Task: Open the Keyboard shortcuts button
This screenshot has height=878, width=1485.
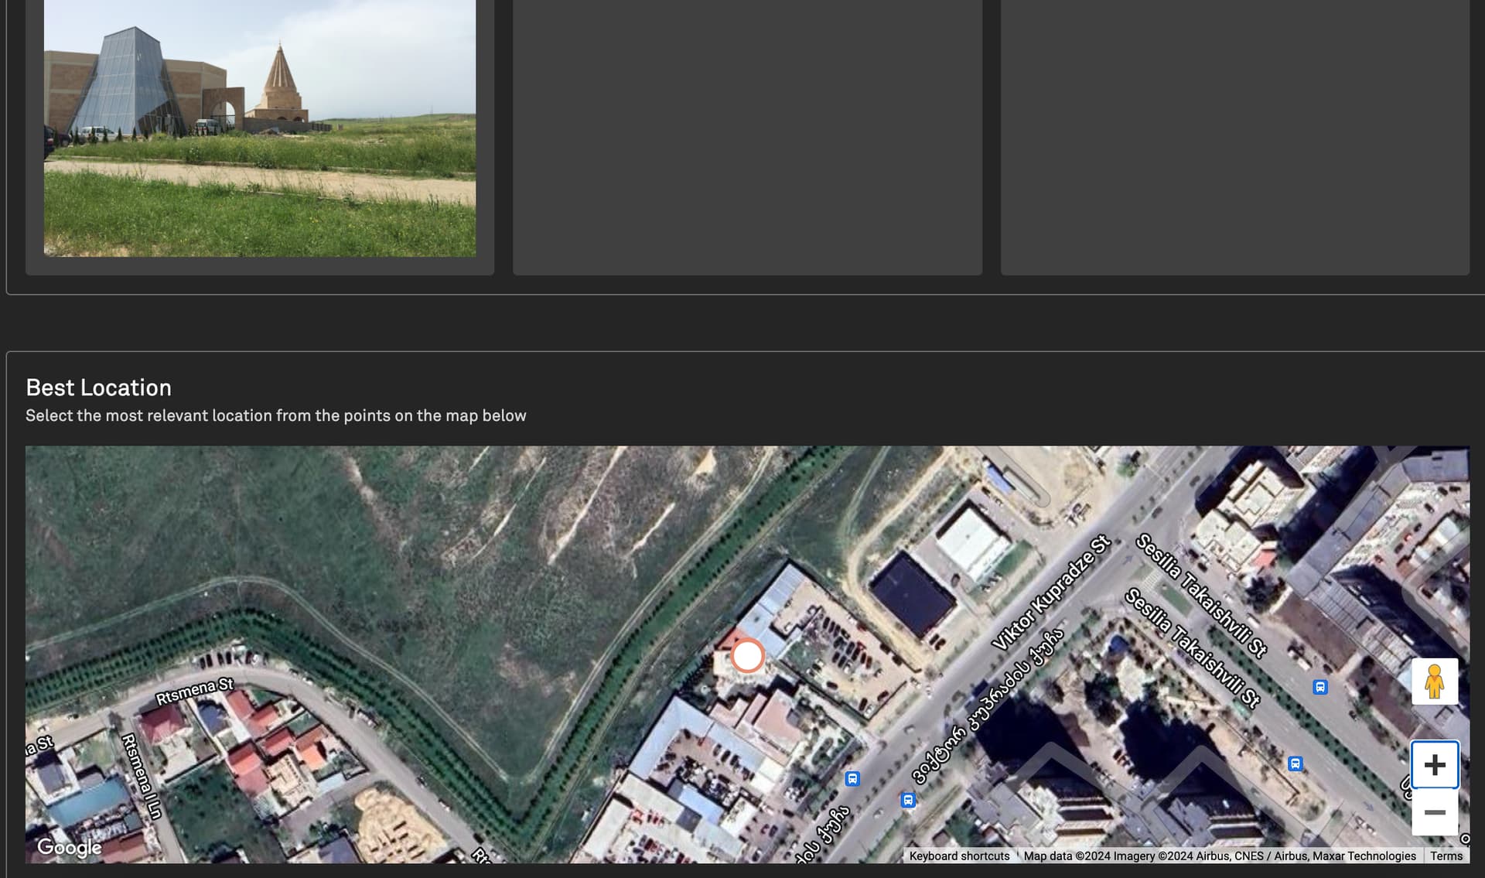Action: click(x=959, y=856)
